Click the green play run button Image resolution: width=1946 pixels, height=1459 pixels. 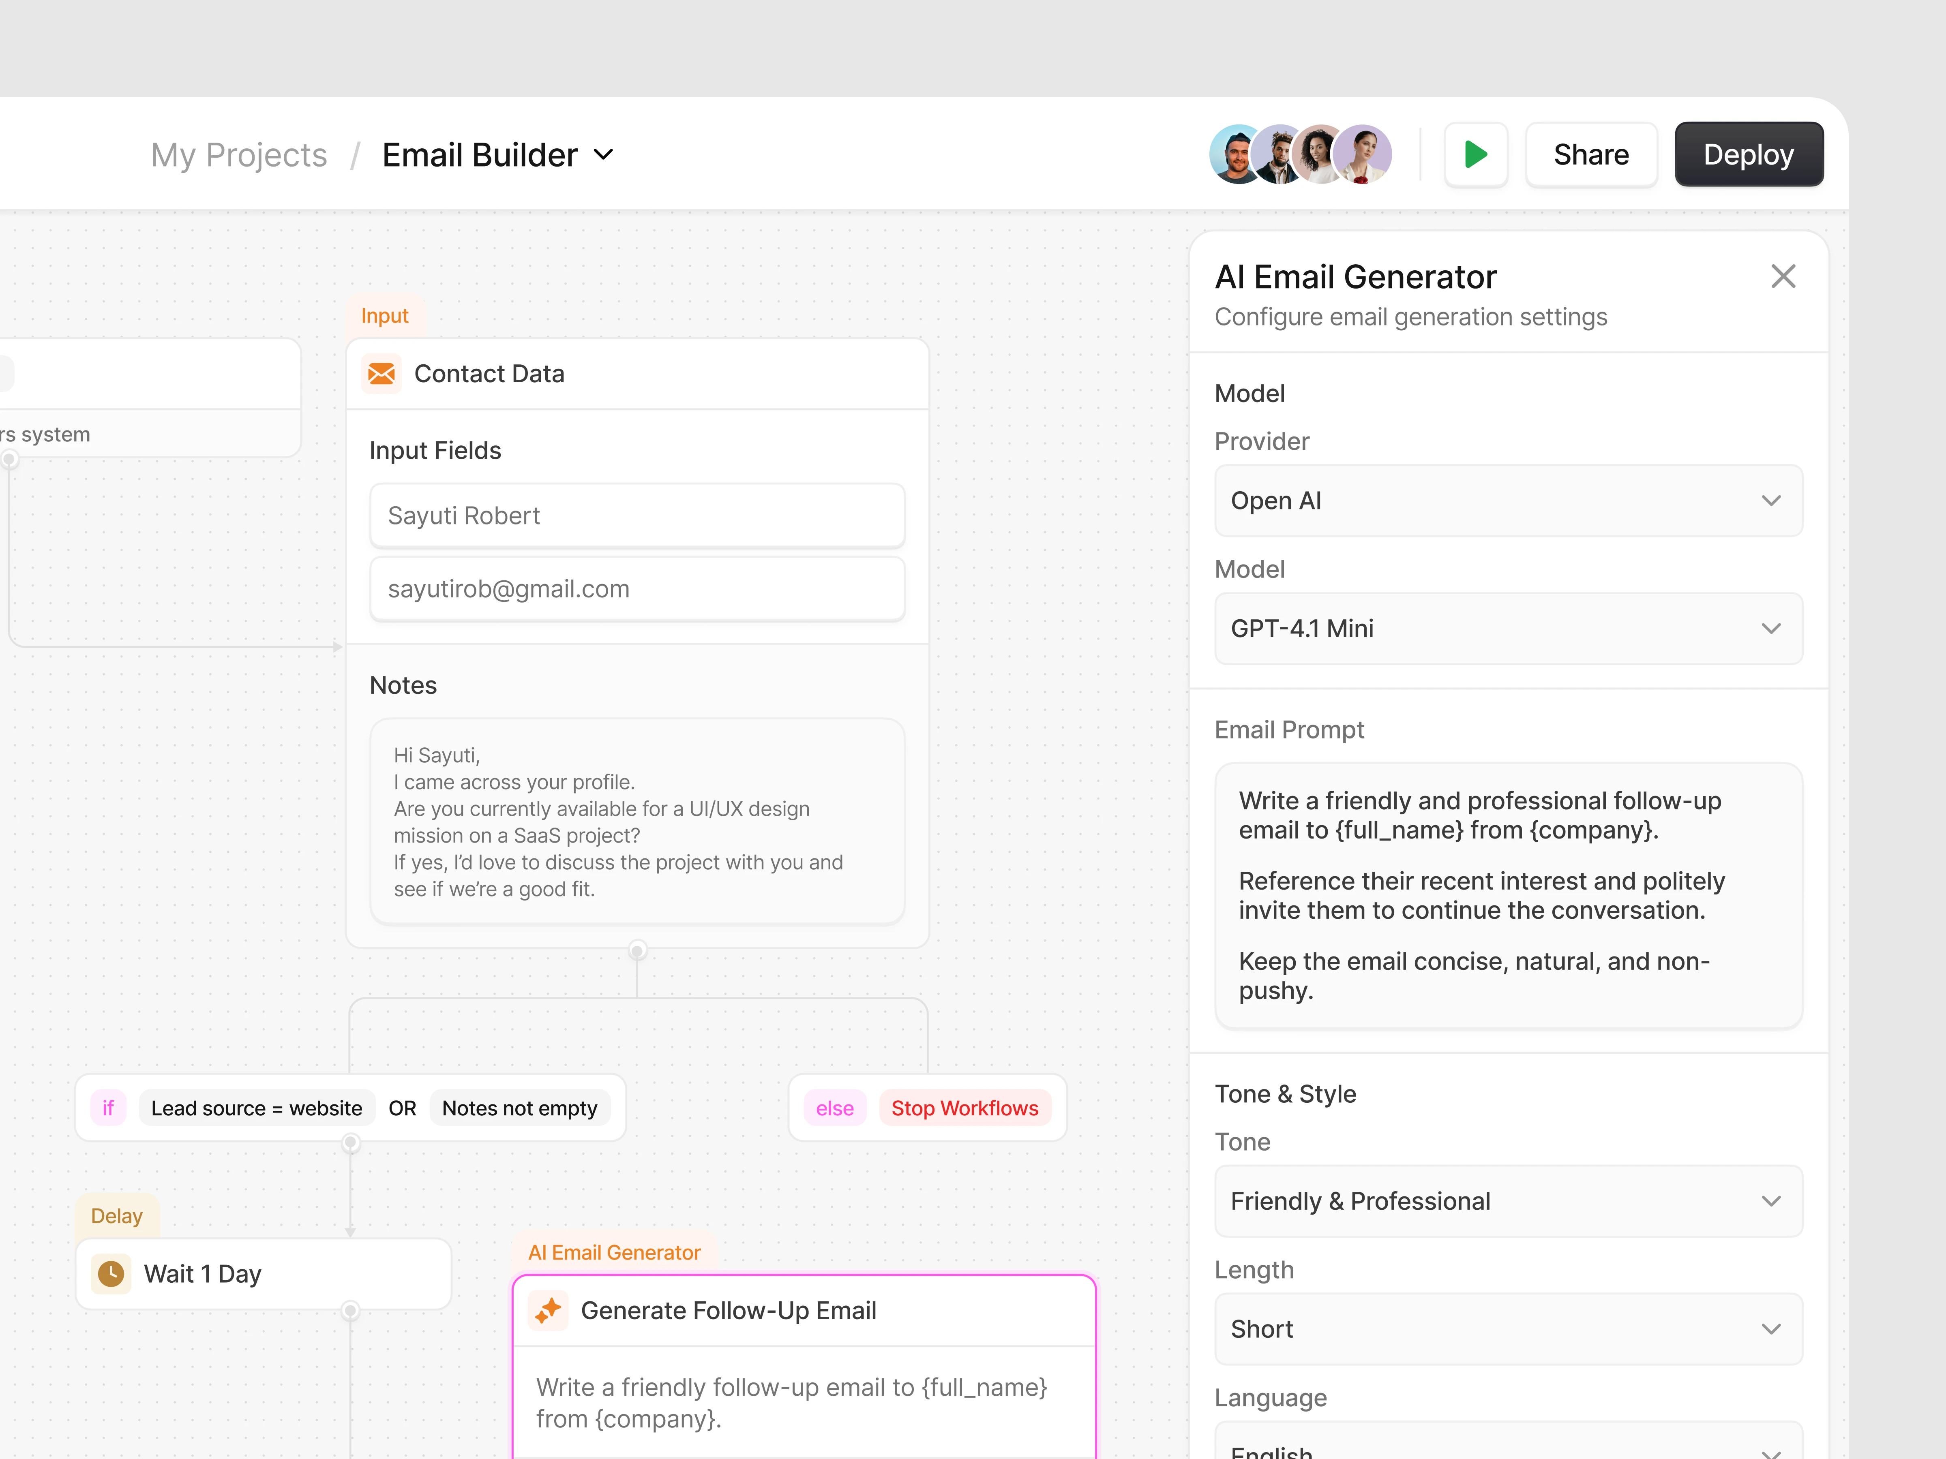[1475, 155]
